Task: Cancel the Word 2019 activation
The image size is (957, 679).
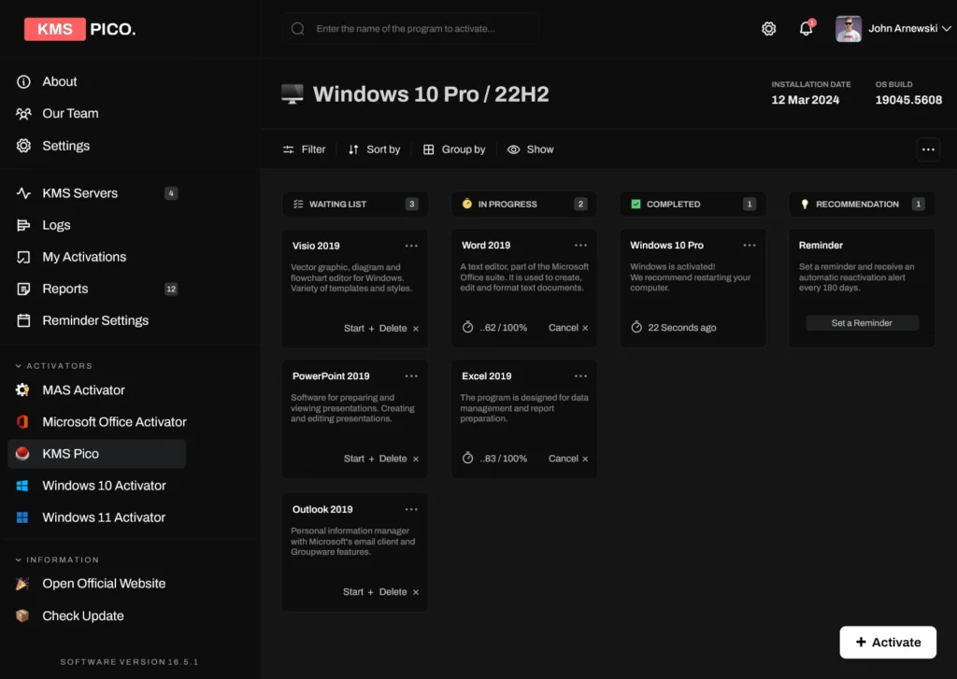Action: point(568,328)
